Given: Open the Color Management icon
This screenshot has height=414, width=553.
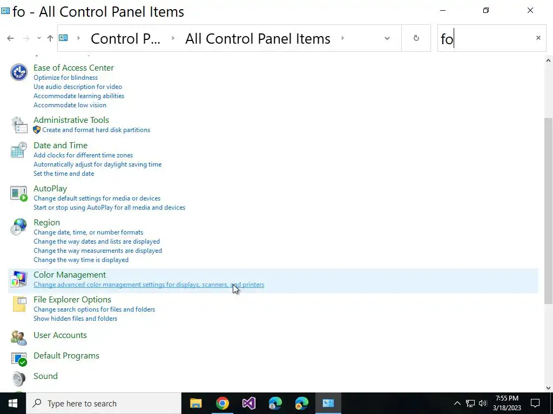Looking at the screenshot, I should tap(19, 279).
